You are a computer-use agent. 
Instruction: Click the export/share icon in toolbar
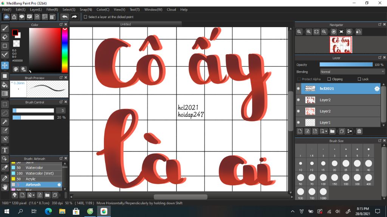(14, 17)
